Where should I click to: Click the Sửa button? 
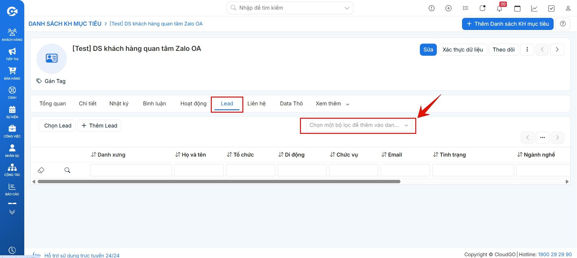(428, 50)
